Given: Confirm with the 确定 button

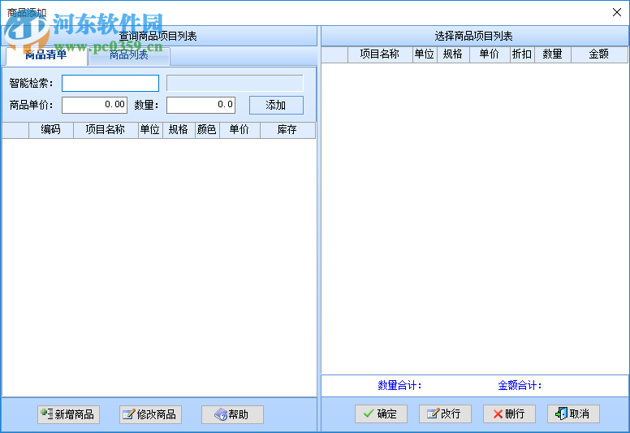Looking at the screenshot, I should (x=381, y=414).
